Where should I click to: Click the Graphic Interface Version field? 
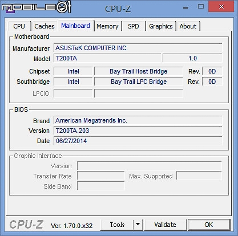click(150, 166)
